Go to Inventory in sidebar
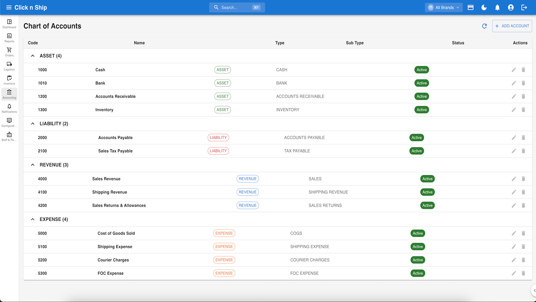Screen dimensions: 536x302 point(9,80)
